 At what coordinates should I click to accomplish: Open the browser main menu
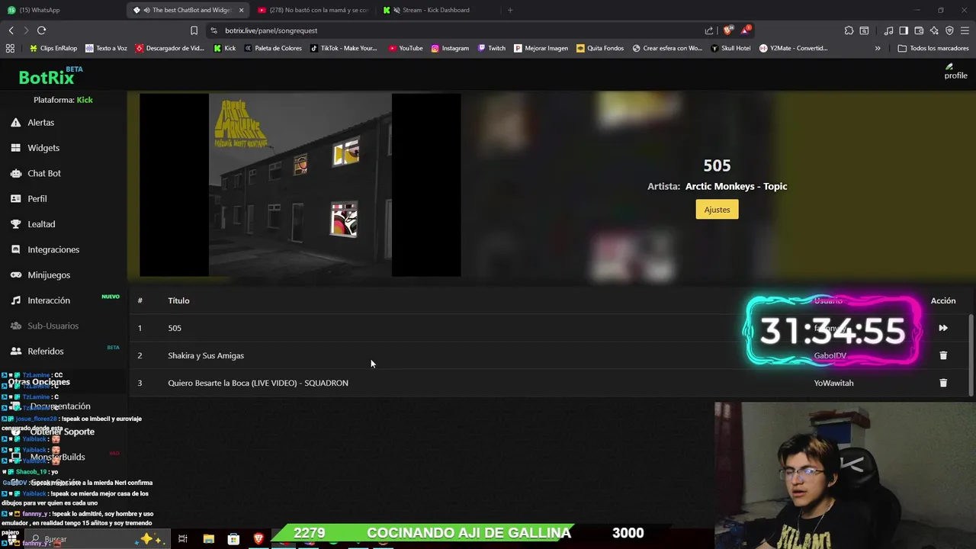click(x=965, y=30)
